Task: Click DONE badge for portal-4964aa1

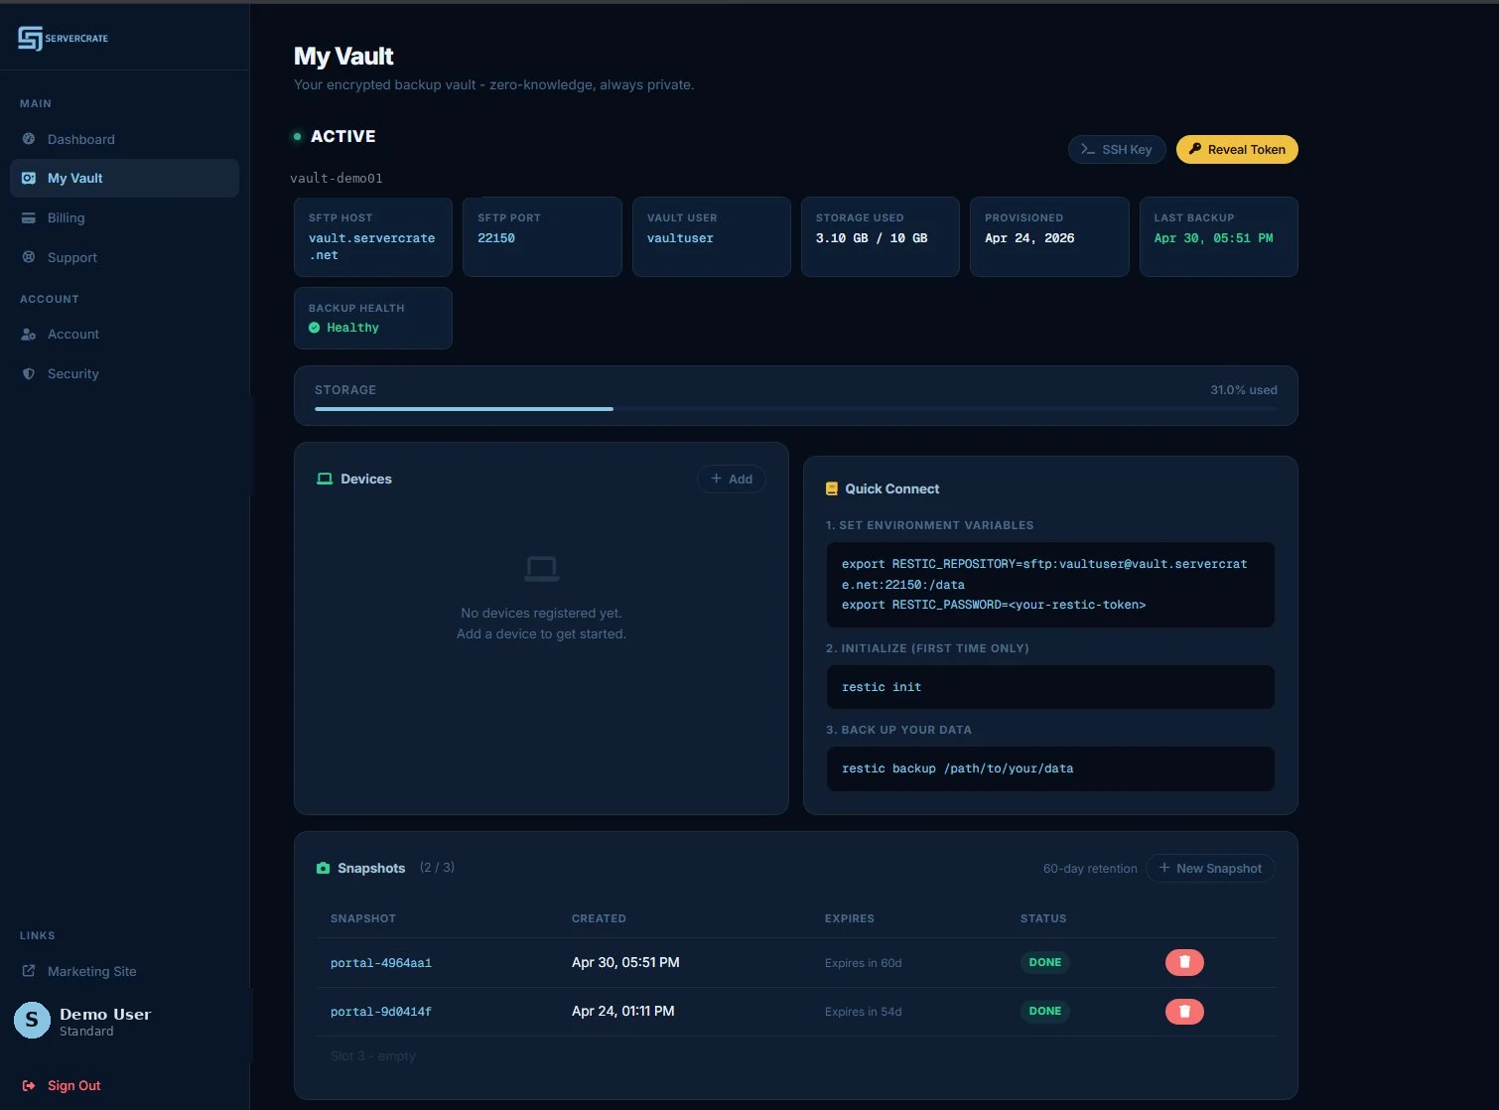Action: [x=1045, y=962]
